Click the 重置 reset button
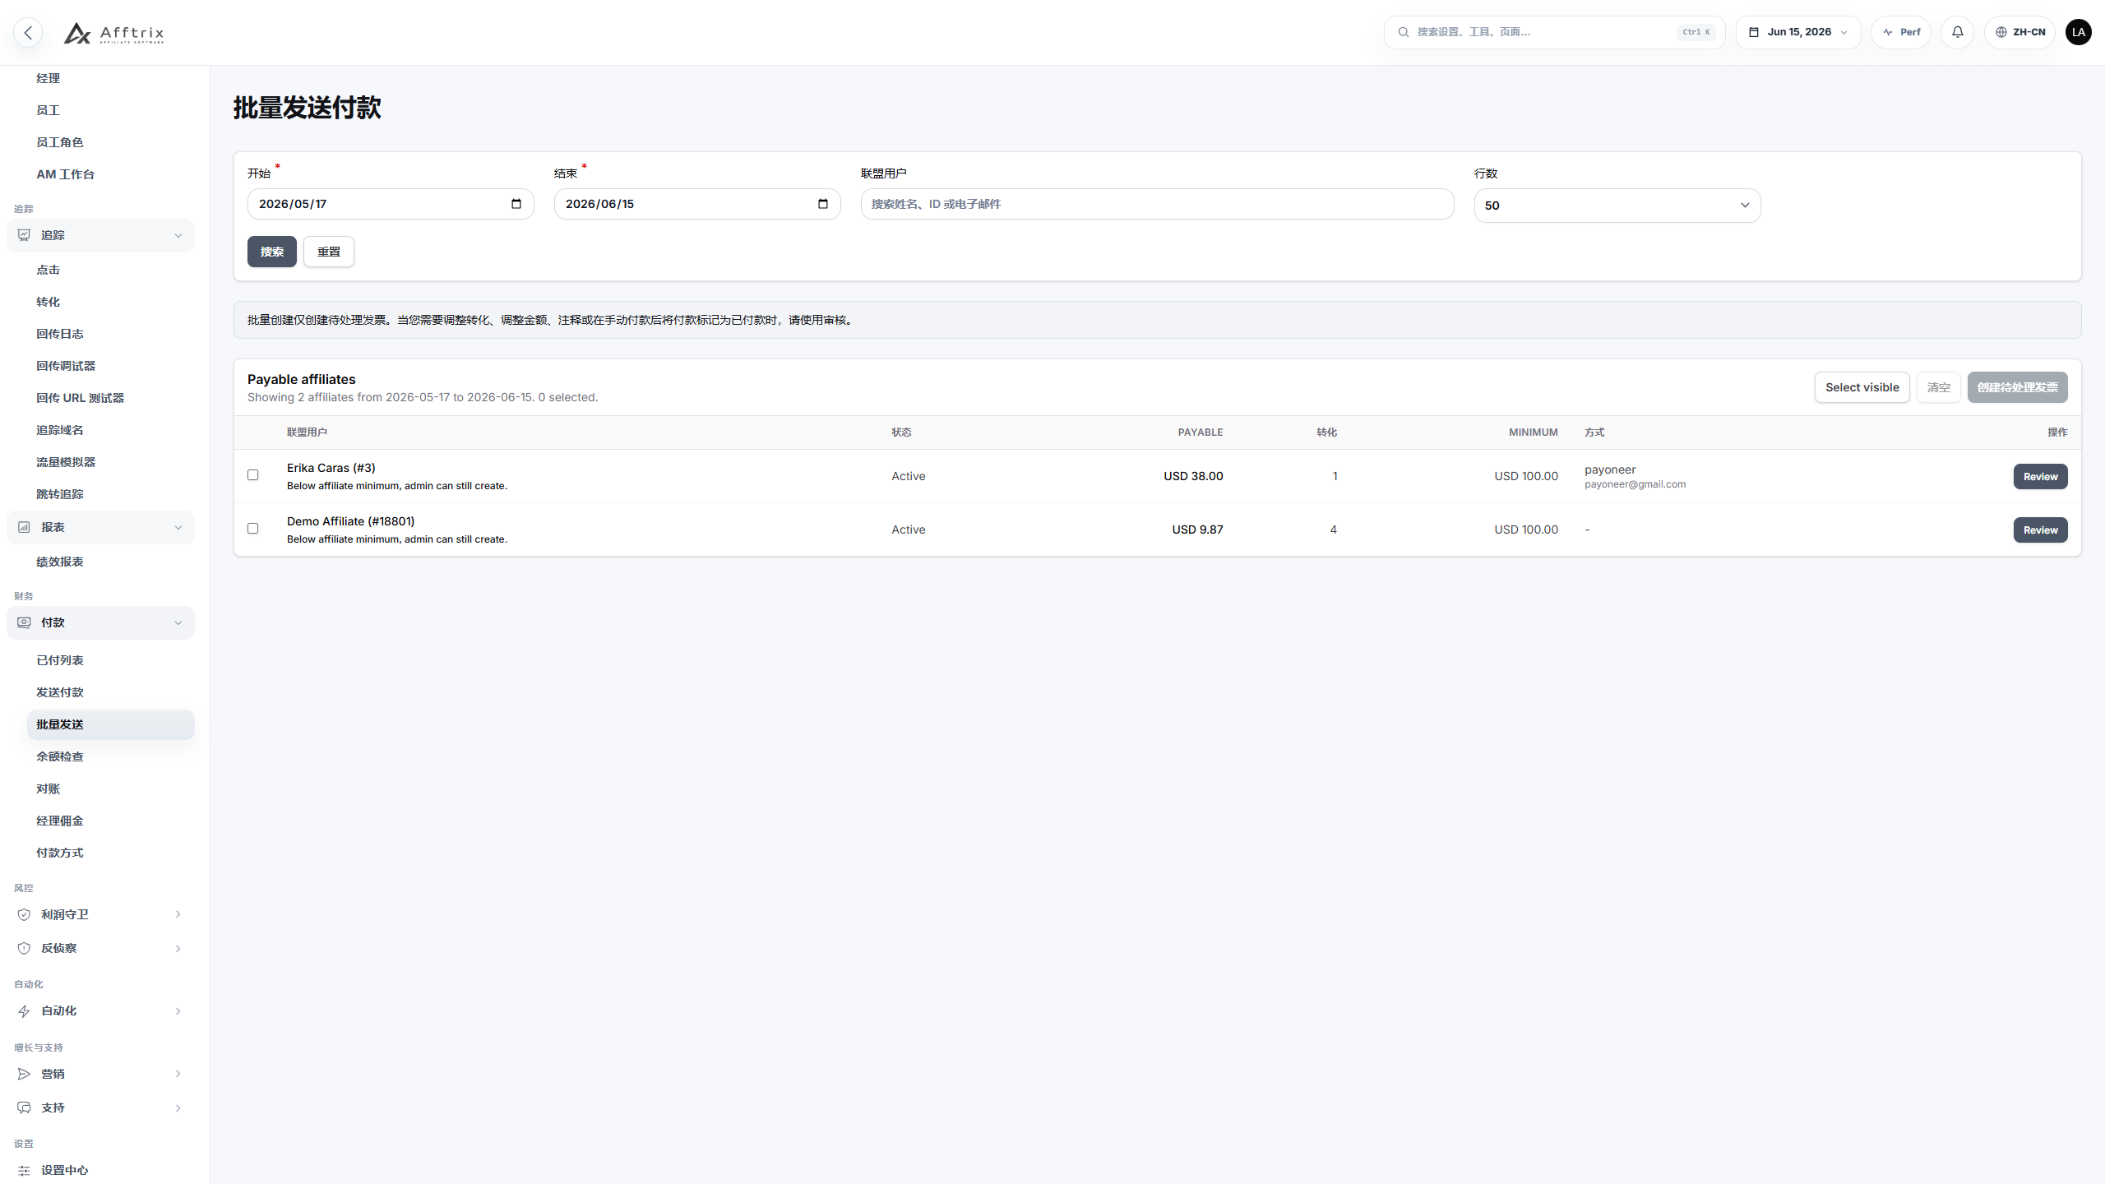Screen dimensions: 2105x1184 tap(329, 252)
